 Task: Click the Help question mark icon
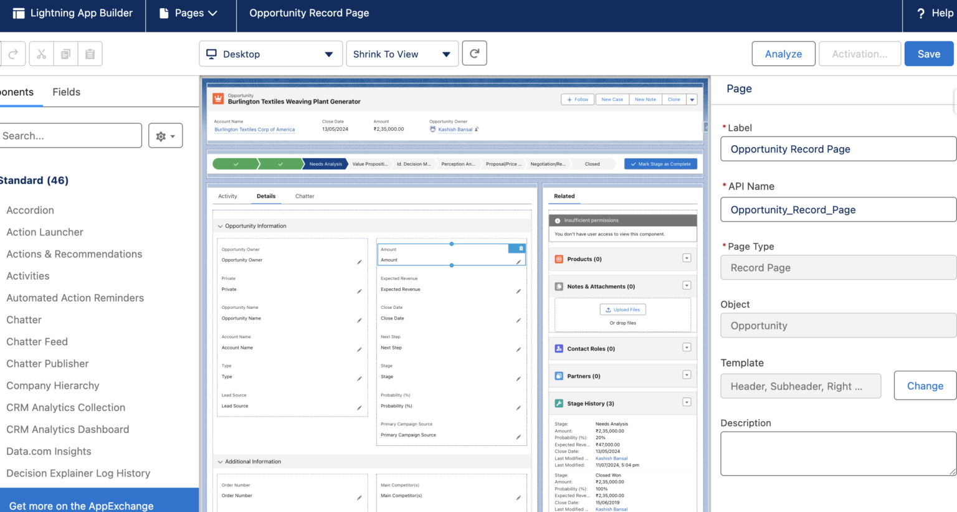pyautogui.click(x=921, y=13)
